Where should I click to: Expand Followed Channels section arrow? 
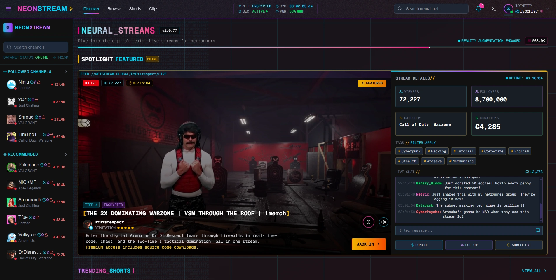click(x=66, y=72)
